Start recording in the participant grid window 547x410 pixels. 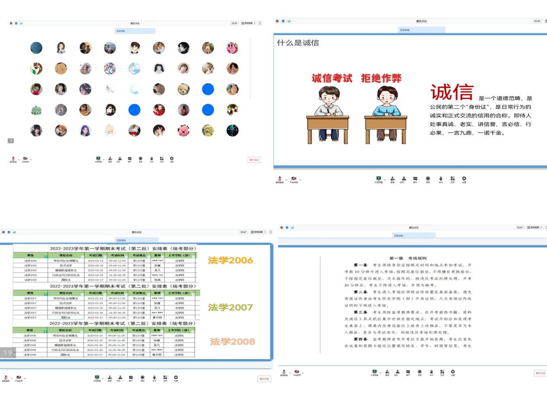tap(141, 159)
